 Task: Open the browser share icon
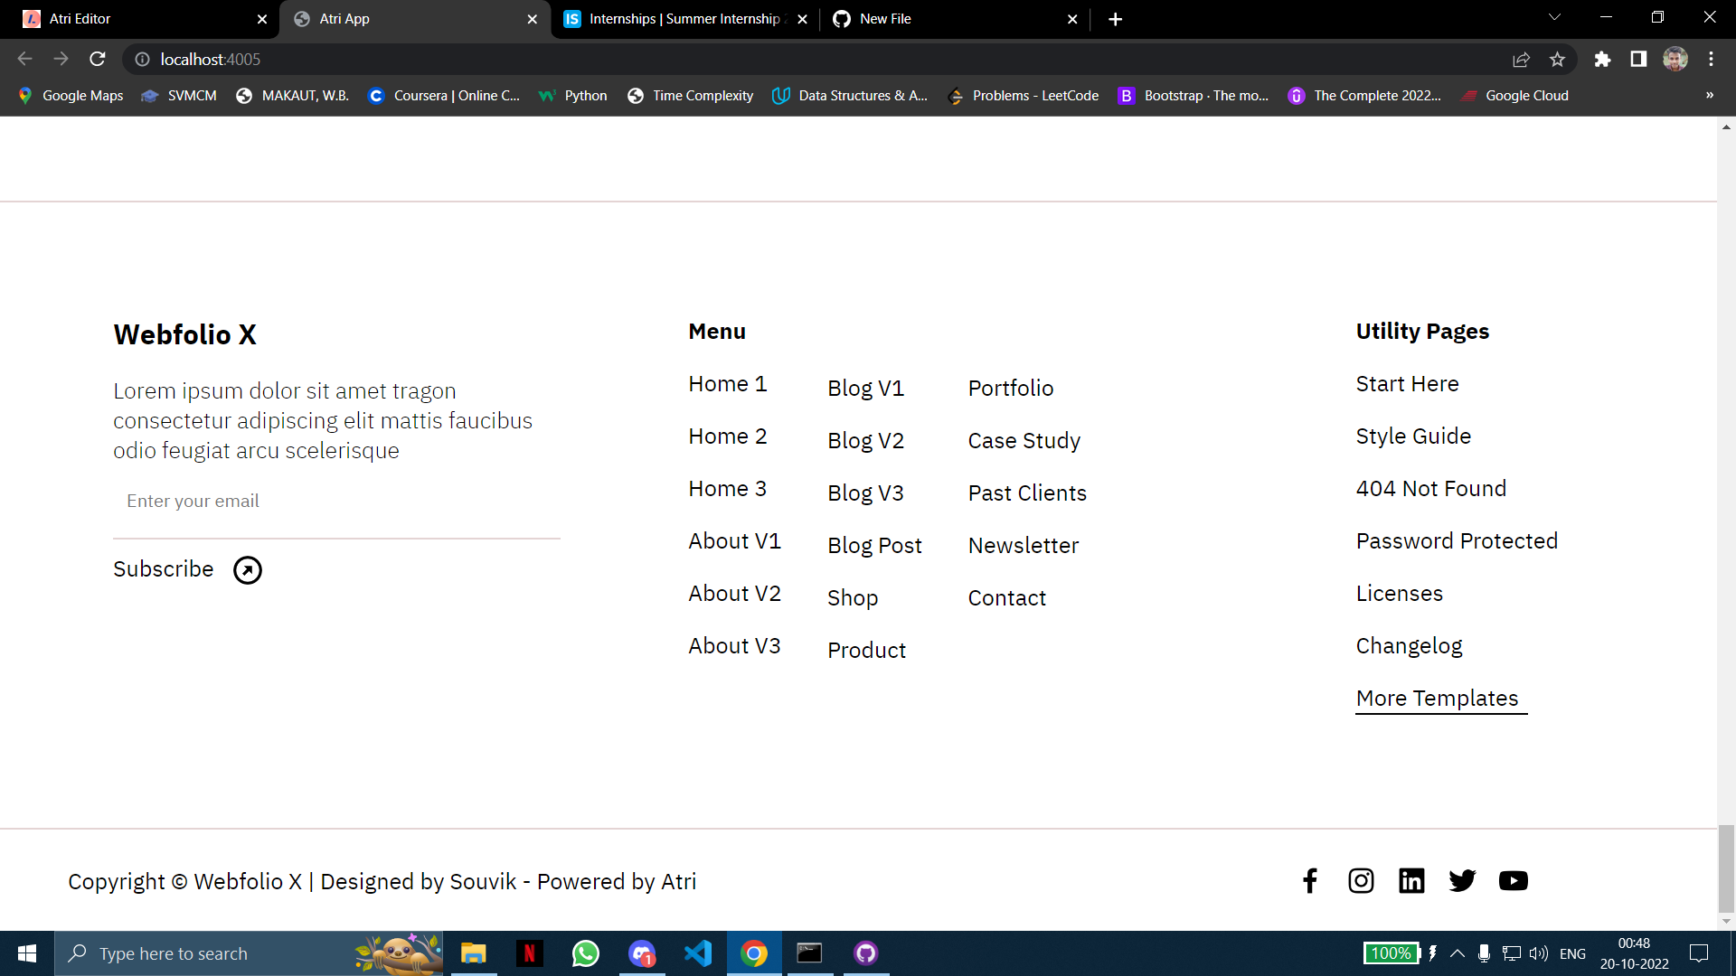[1522, 59]
